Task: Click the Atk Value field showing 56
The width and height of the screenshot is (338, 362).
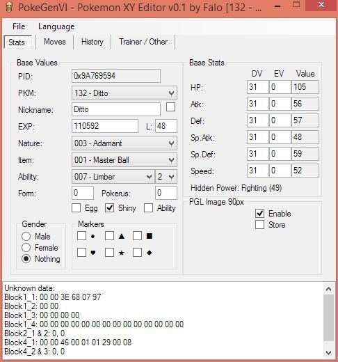Action: point(305,104)
